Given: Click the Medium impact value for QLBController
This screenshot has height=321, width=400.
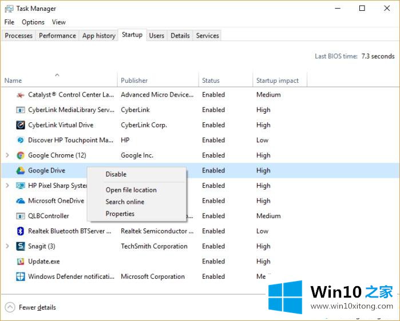Looking at the screenshot, I should (268, 216).
